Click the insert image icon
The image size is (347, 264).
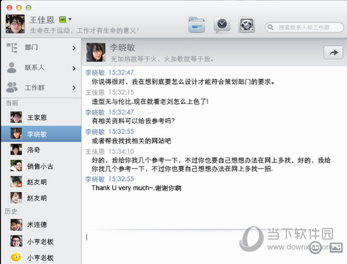336,247
